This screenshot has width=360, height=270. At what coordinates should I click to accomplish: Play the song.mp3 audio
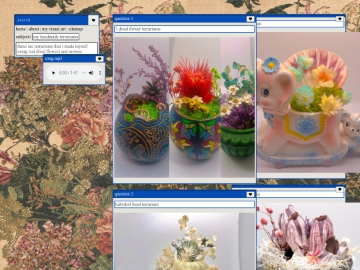click(53, 73)
